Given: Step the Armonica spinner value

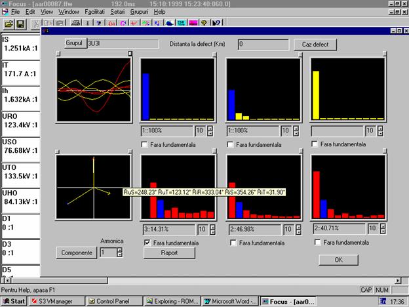Looking at the screenshot, I should [118, 252].
